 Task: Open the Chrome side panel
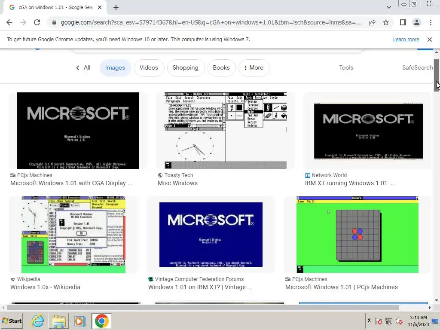(403, 22)
